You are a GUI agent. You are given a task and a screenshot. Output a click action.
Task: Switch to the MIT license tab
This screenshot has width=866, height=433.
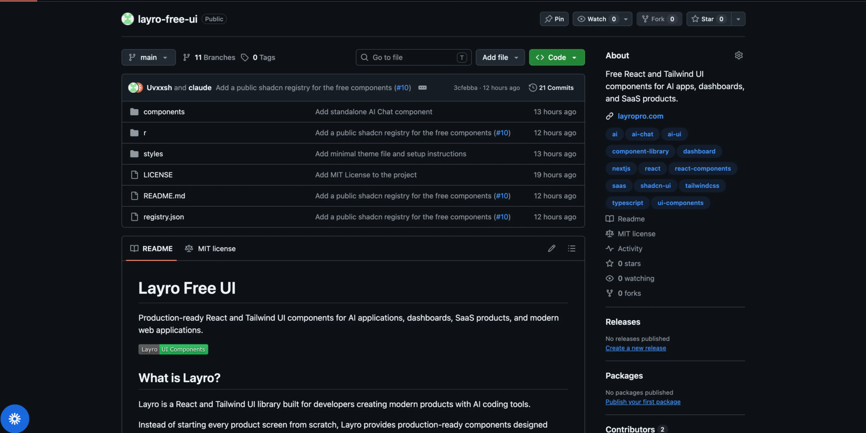210,248
